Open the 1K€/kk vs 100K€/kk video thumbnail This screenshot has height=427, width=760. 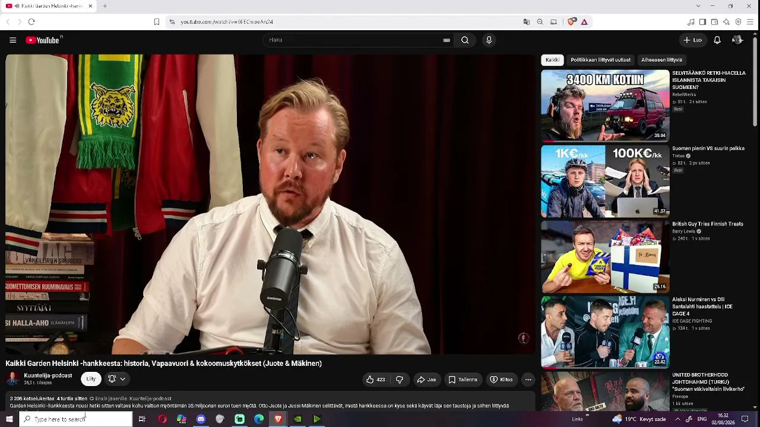pyautogui.click(x=605, y=181)
